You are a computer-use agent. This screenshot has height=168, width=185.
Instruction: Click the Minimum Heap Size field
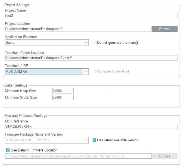tap(63, 91)
